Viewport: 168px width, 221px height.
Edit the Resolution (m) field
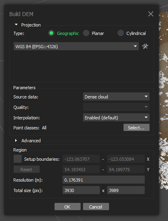[103, 180]
